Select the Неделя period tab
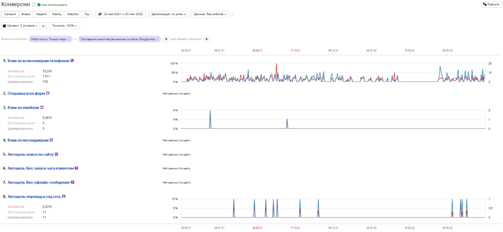This screenshot has height=232, width=503. (x=41, y=14)
